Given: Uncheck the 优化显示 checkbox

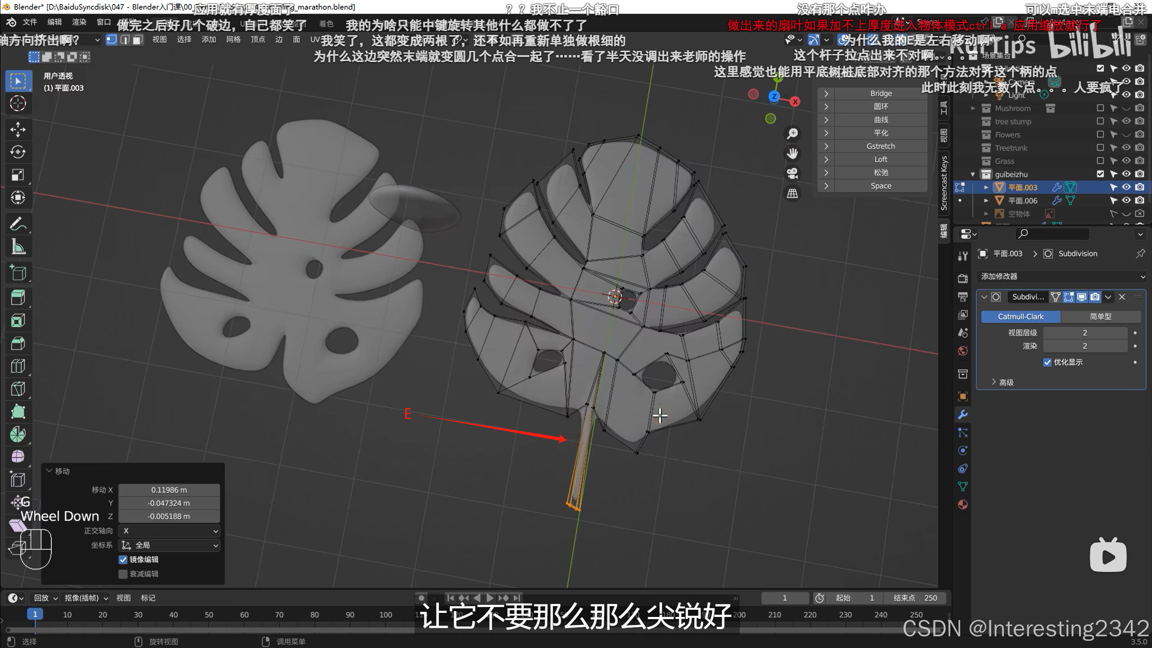Looking at the screenshot, I should 1048,362.
